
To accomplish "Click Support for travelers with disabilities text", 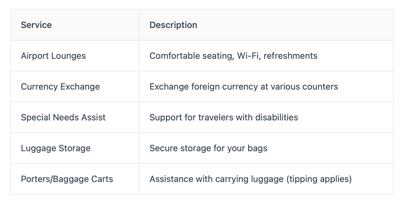I will [x=224, y=118].
